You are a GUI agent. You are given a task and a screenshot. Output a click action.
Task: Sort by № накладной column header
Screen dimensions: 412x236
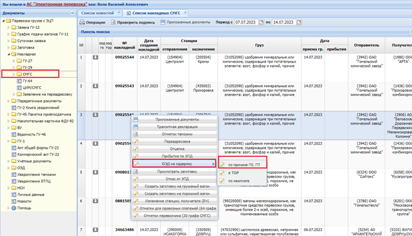tap(125, 45)
